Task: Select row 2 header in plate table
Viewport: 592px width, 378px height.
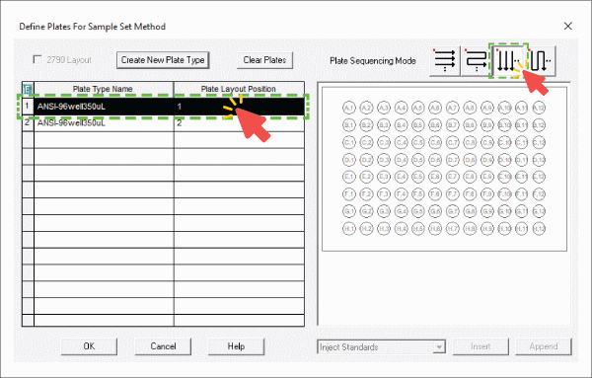Action: click(x=28, y=123)
